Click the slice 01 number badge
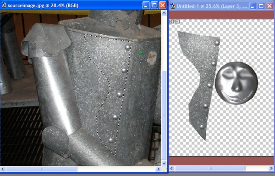Screen dimensions: 275x176 [171, 22]
